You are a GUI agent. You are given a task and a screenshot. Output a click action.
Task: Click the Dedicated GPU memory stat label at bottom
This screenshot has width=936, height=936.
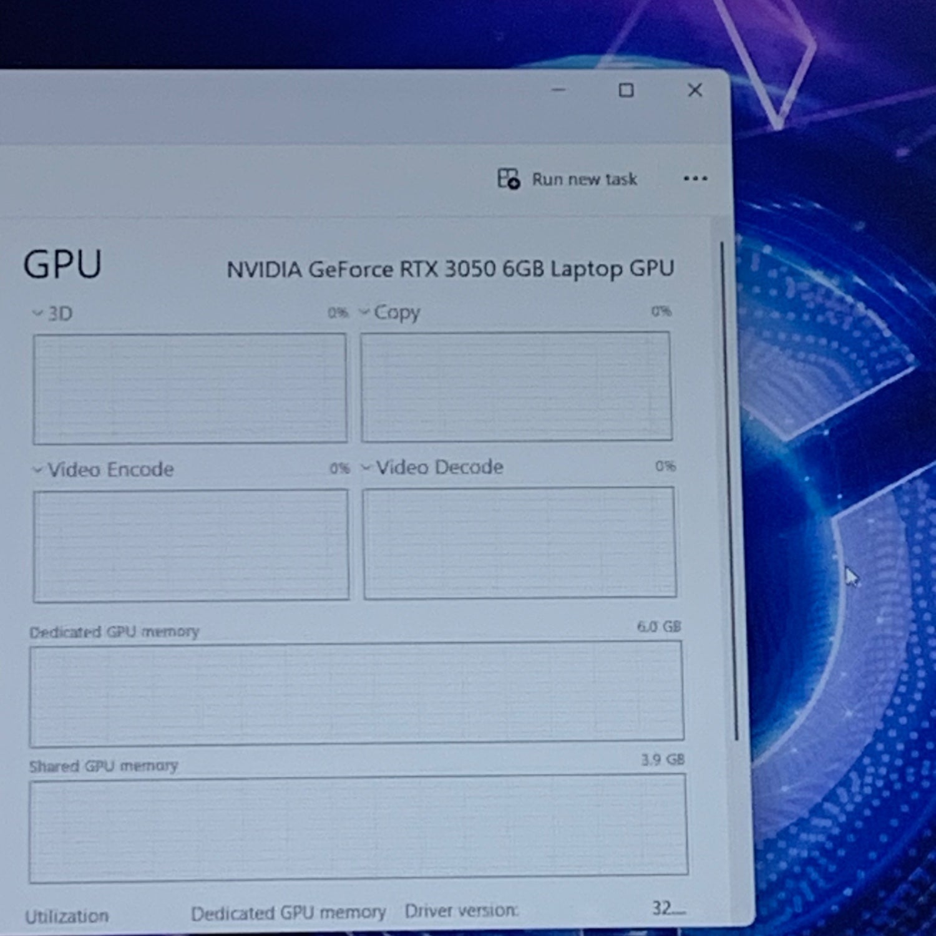point(288,914)
